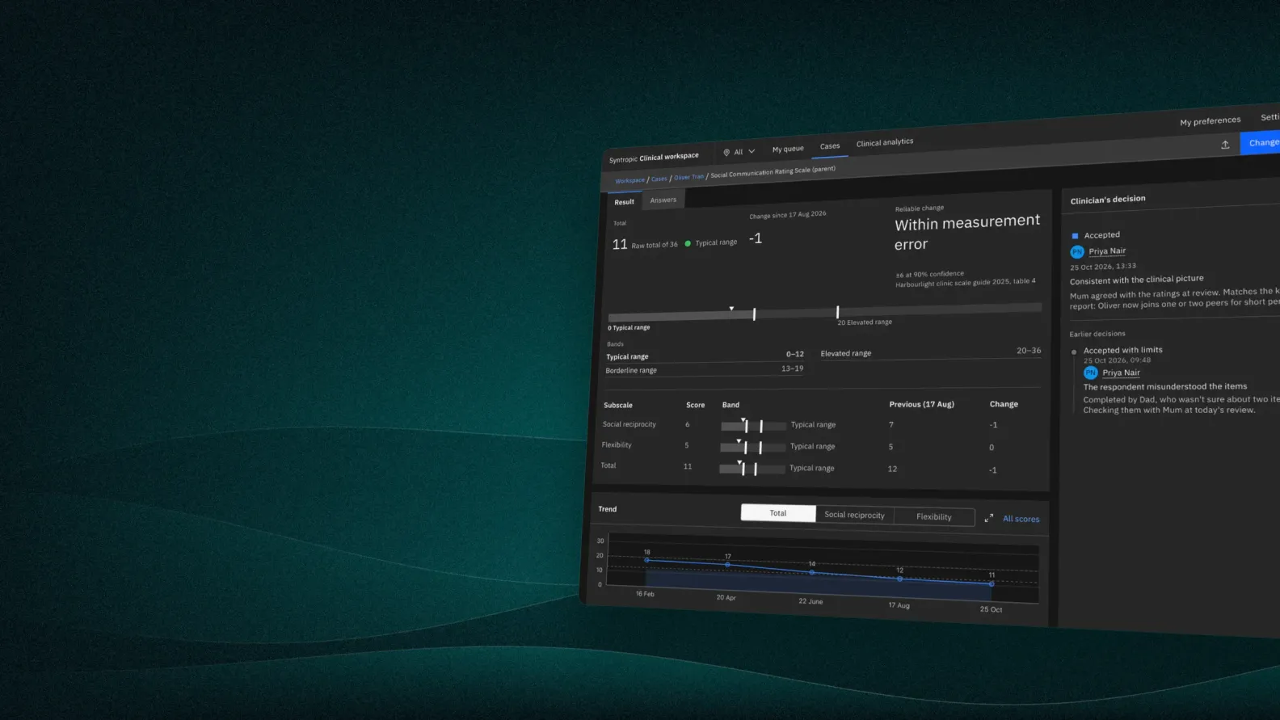The width and height of the screenshot is (1280, 720).
Task: Open Oliver Tran in the breadcrumb
Action: click(x=689, y=177)
